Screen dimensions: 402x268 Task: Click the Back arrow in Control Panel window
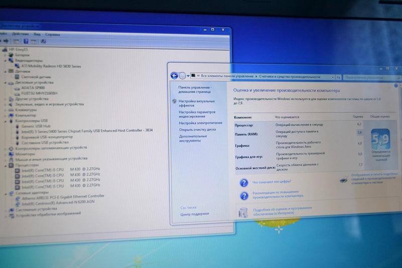click(174, 76)
